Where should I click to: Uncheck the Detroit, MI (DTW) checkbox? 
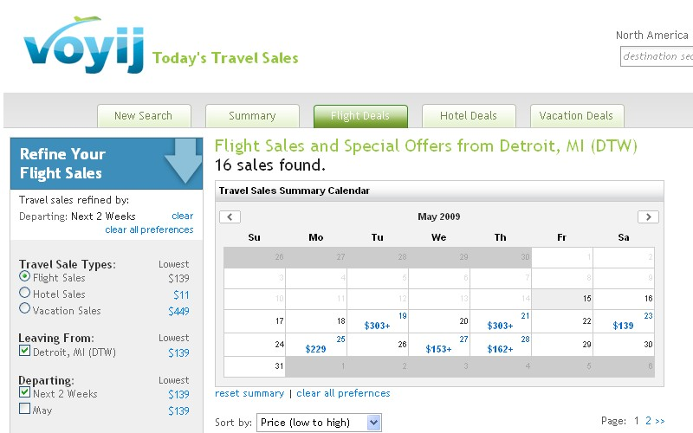[25, 351]
